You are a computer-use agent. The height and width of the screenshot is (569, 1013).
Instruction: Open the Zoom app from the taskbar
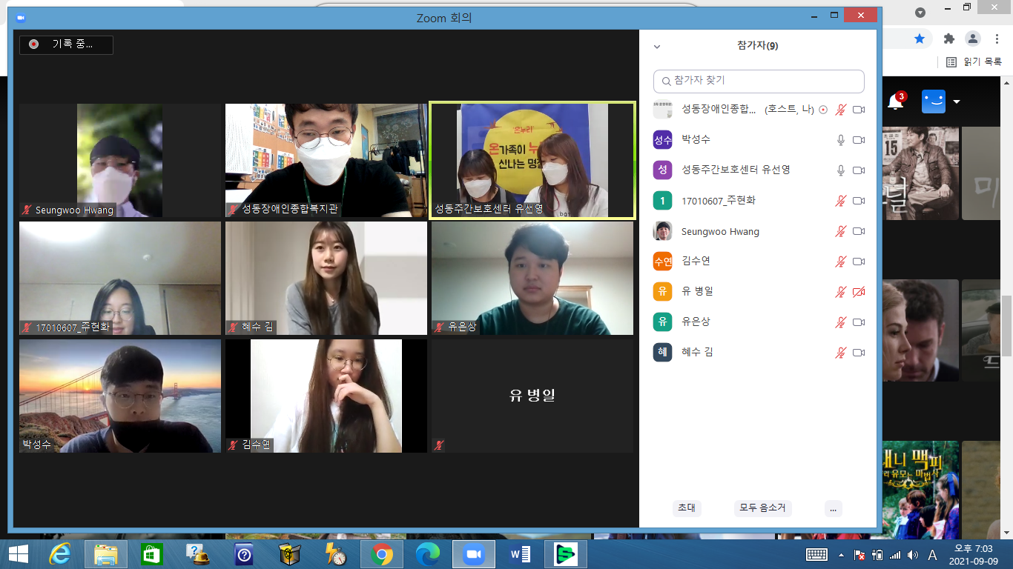tap(472, 554)
